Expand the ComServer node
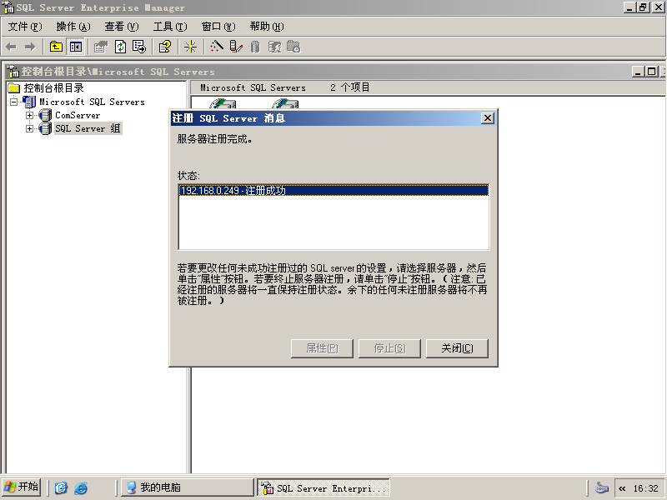667x500 pixels. (29, 115)
